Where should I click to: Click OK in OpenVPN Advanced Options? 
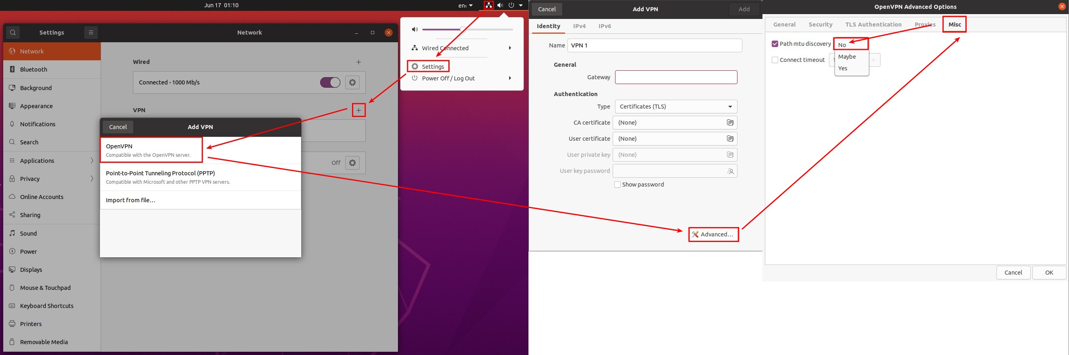click(1049, 272)
